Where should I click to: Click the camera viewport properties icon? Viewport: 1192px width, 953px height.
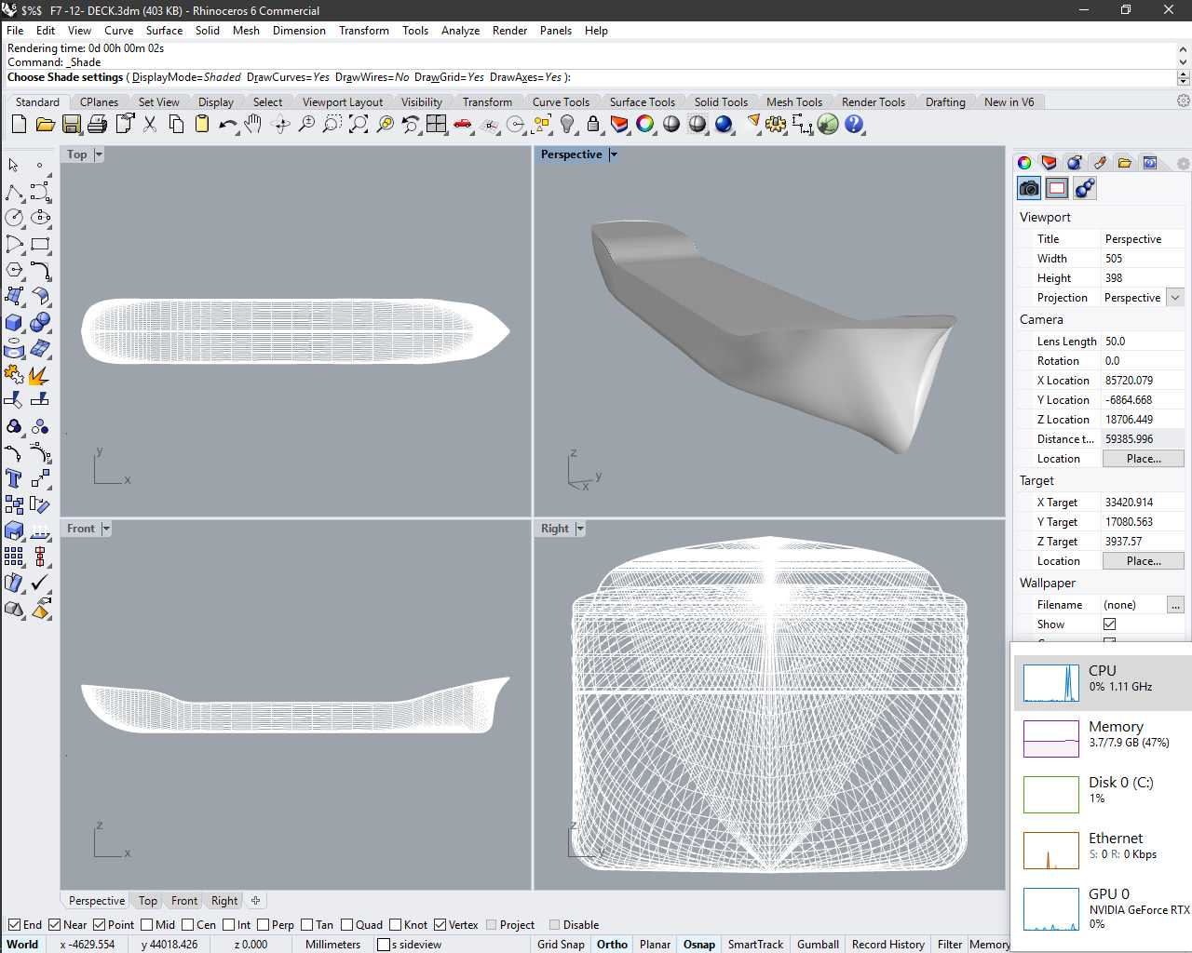(1029, 188)
